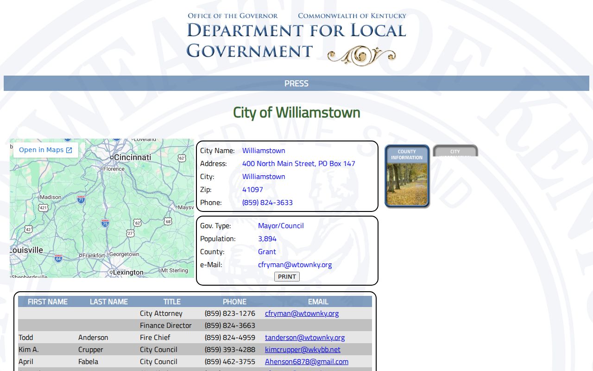Click Todd first name cell
This screenshot has height=371, width=593.
[26, 338]
